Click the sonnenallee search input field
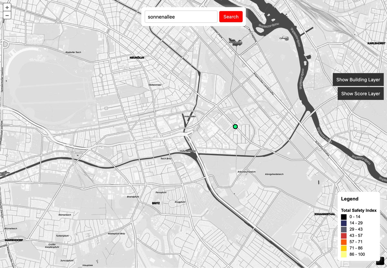 point(181,17)
